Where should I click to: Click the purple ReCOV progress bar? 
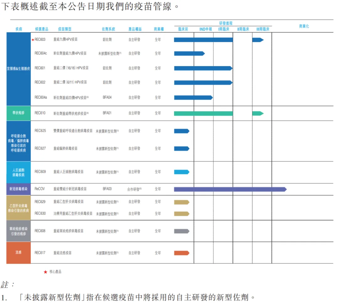(230, 189)
